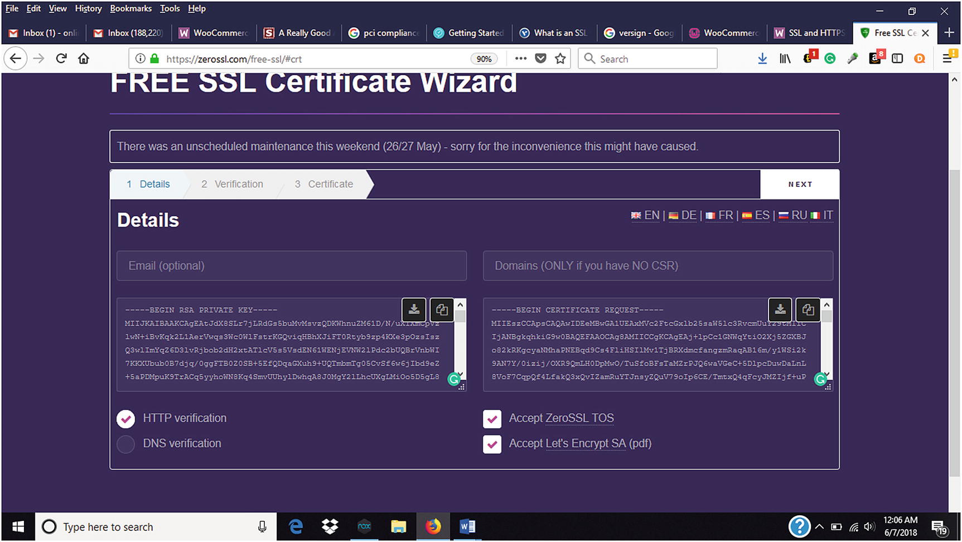This screenshot has height=542, width=962.
Task: Reload the current page
Action: coord(61,59)
